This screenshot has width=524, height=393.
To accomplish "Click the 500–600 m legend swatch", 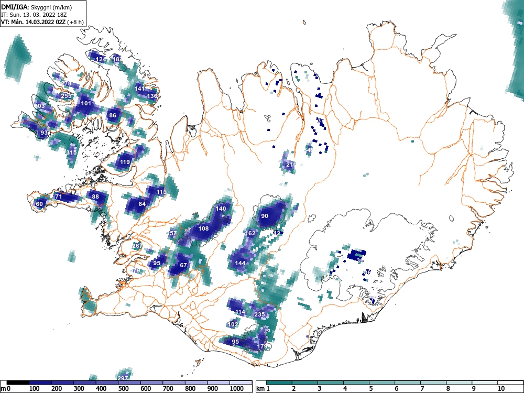I will click(129, 383).
